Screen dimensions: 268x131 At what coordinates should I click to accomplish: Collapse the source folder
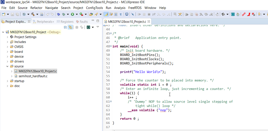[7, 66]
